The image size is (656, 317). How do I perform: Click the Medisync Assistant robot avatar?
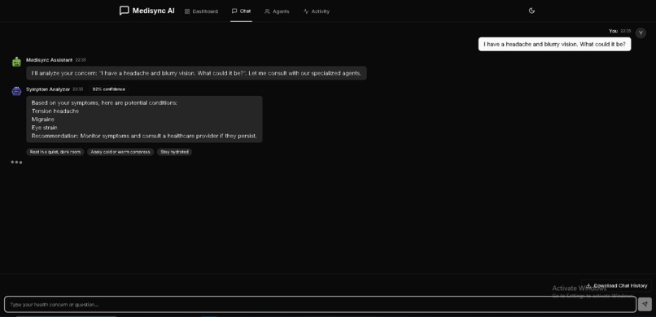pos(16,63)
